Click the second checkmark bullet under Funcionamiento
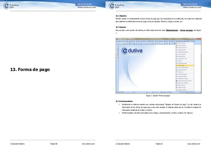Image resolution: width=211 pixels, height=149 pixels. (x=119, y=112)
